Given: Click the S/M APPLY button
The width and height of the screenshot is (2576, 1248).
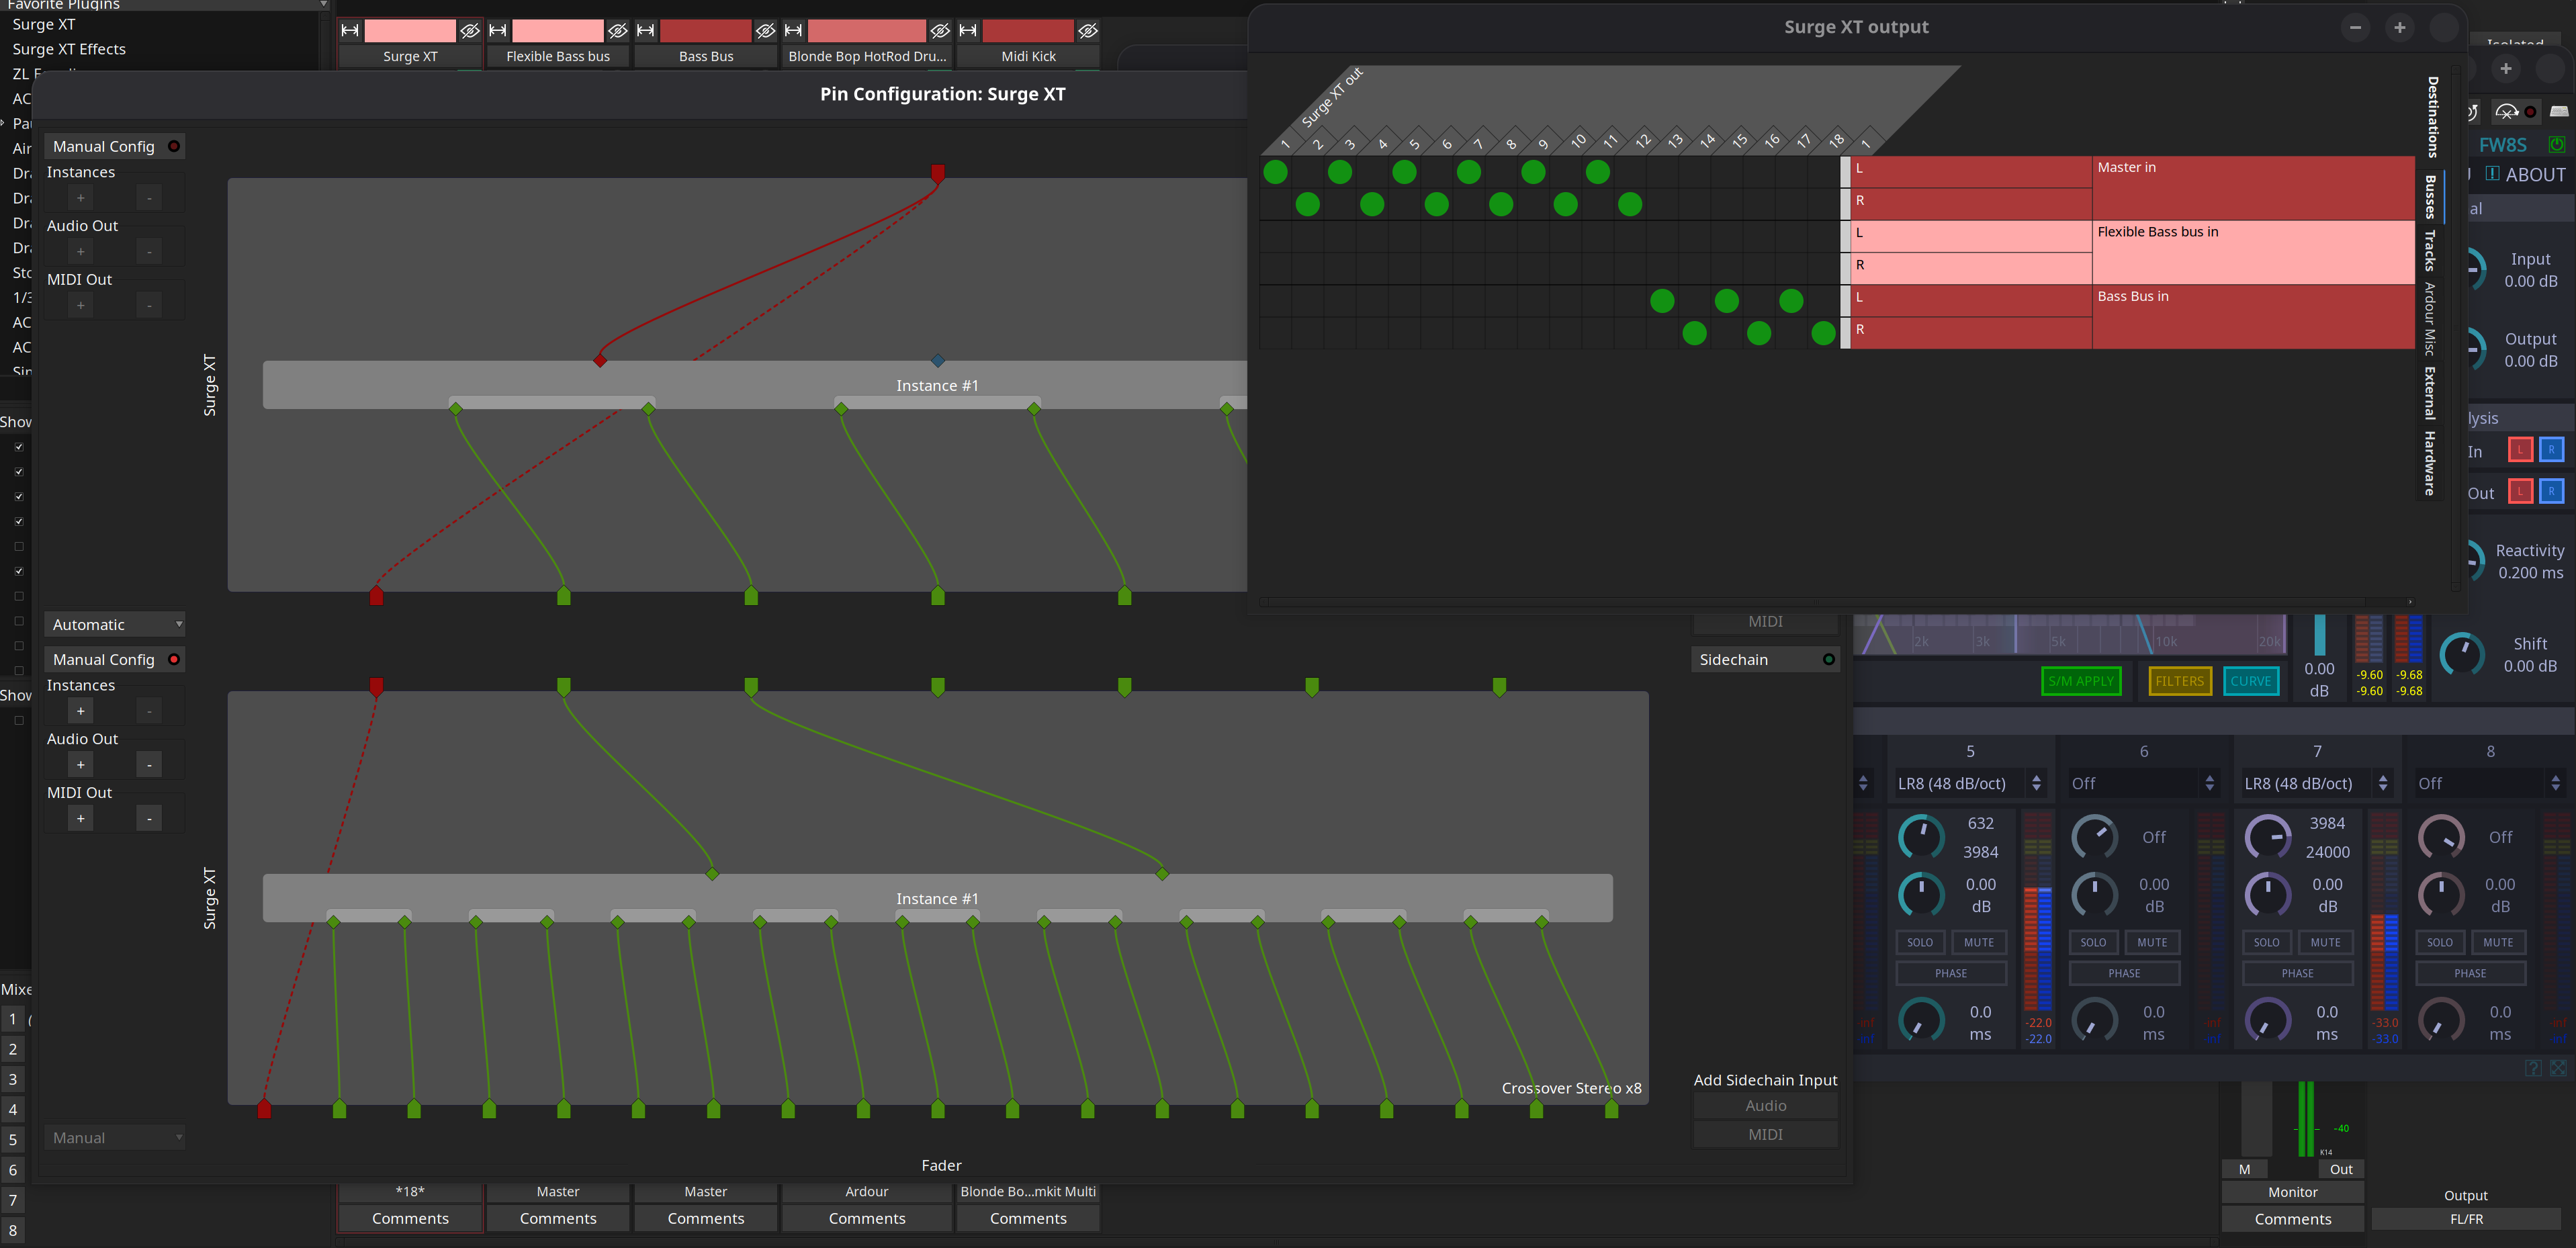Looking at the screenshot, I should point(2080,681).
